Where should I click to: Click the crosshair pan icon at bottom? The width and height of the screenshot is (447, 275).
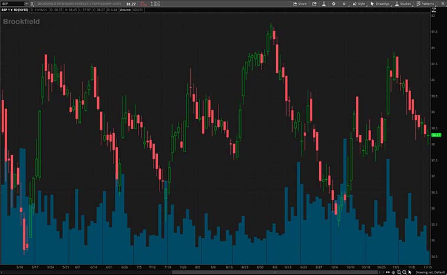click(393, 272)
